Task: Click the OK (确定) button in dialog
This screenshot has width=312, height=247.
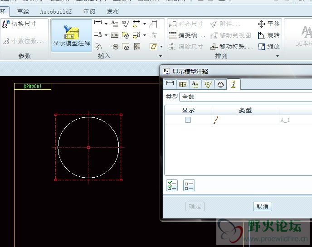Action: 195,206
